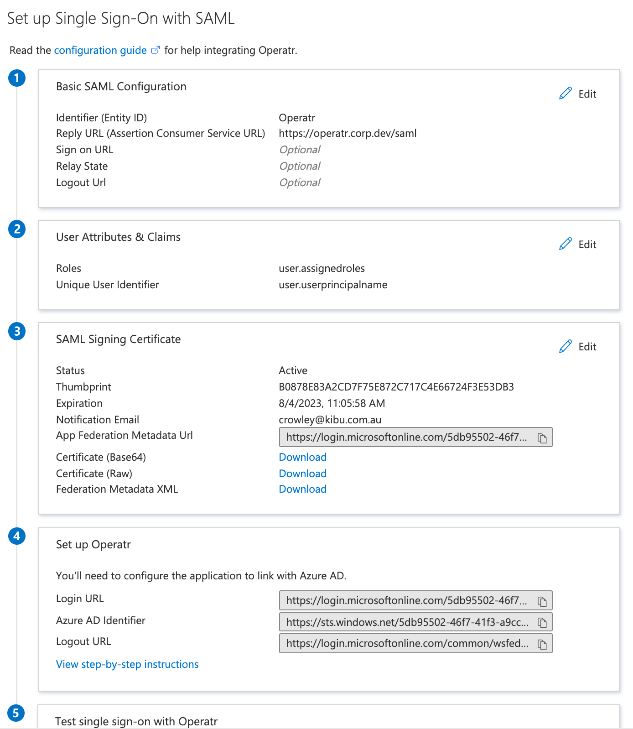Click the Logout Url Optional placeholder

[x=300, y=182]
